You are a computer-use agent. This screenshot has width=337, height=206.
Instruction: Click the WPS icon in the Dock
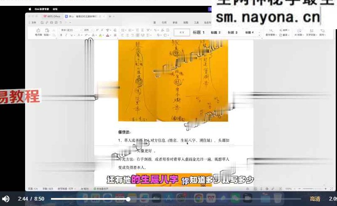[x=211, y=198]
